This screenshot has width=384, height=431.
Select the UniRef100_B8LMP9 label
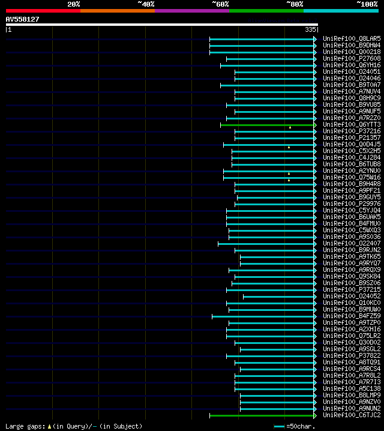click(352, 395)
